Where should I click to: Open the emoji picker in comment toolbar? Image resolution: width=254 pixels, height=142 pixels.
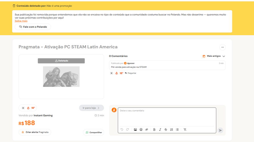(x=141, y=130)
